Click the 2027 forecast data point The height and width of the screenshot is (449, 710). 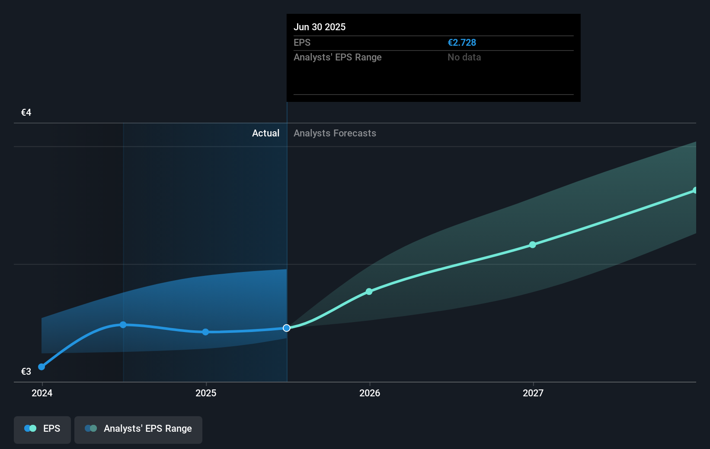point(532,245)
